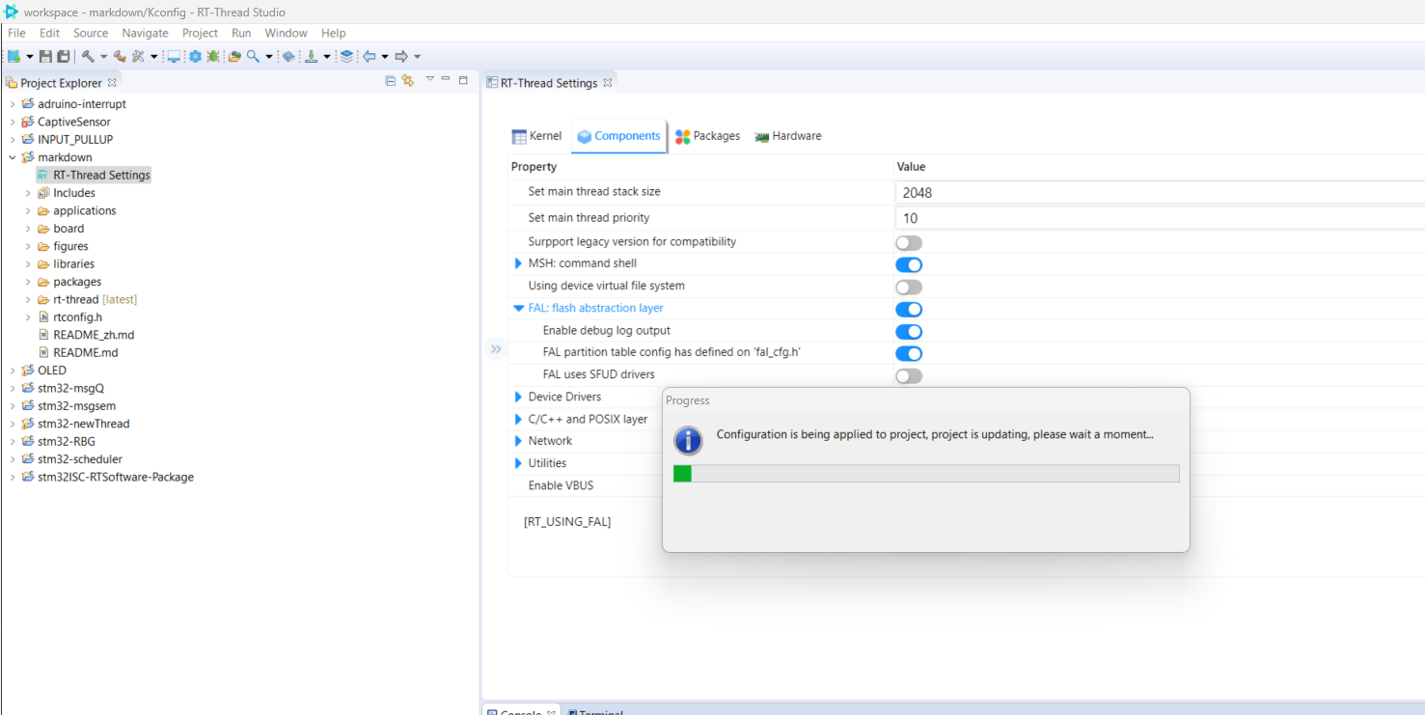Click Link with Editor icon

[x=408, y=81]
